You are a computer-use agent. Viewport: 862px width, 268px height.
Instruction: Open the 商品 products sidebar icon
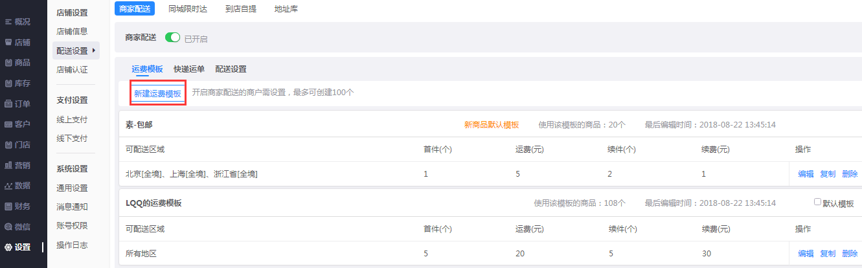8,63
